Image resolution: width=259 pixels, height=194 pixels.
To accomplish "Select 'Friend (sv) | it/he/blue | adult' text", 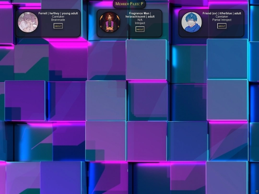I will 222,13.
